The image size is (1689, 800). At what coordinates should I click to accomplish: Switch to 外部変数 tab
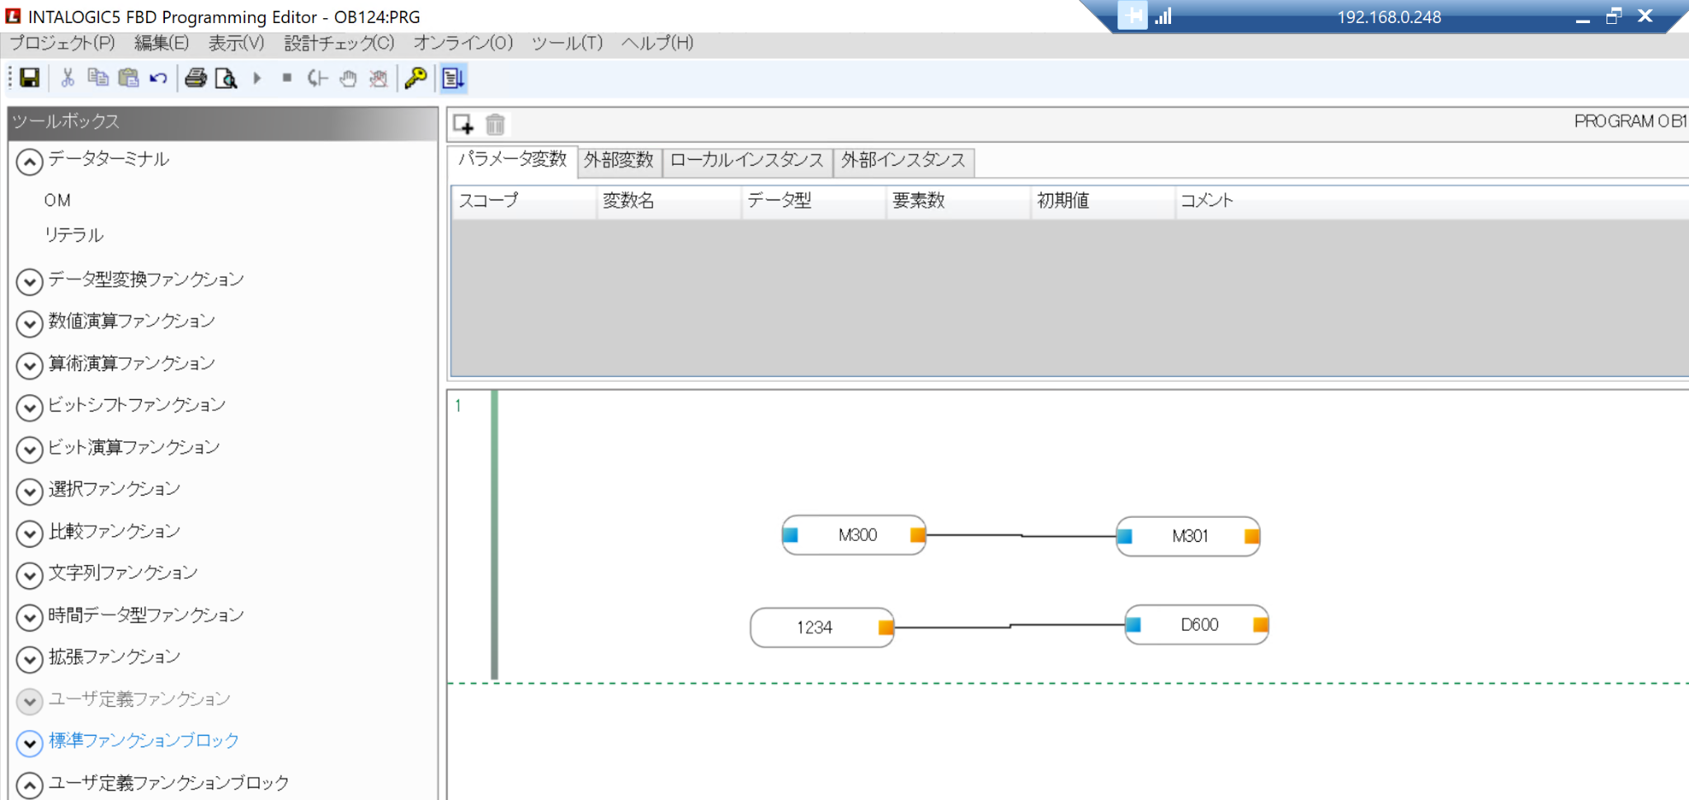coord(619,160)
